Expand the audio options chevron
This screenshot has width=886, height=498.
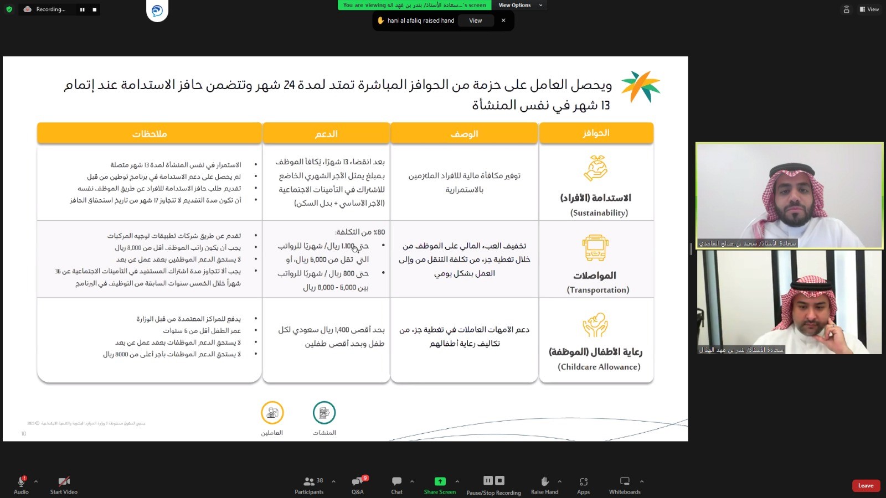coord(36,481)
